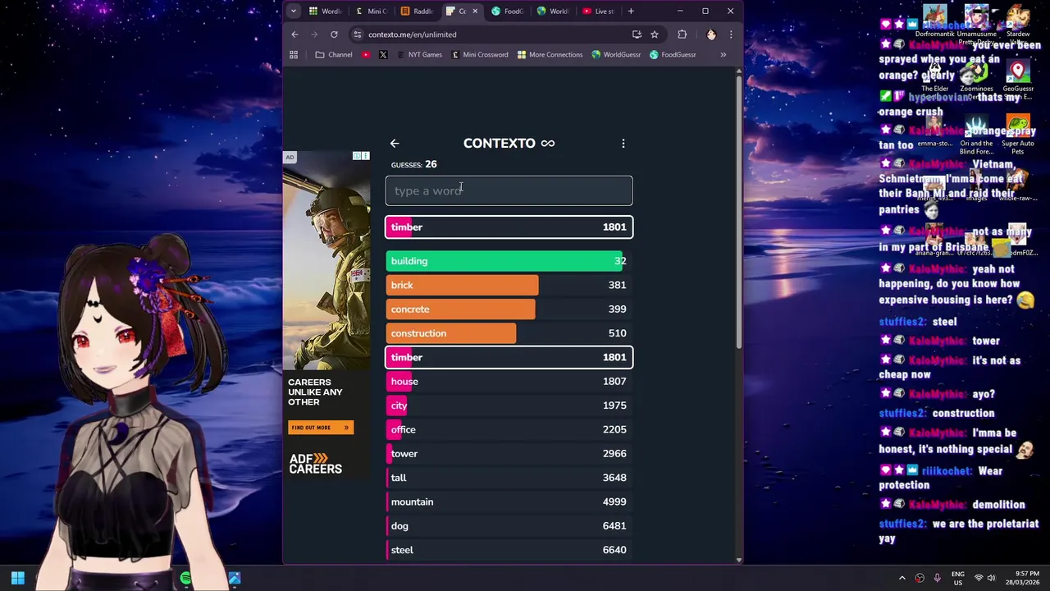Image resolution: width=1050 pixels, height=591 pixels.
Task: Open the Zoominoes desktop shortcut
Action: click(976, 78)
